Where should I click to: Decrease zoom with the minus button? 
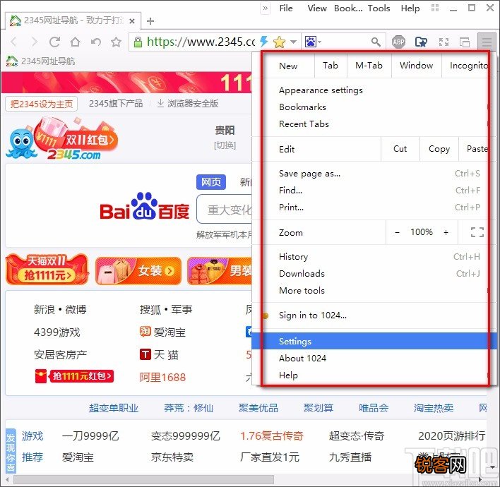(x=397, y=232)
